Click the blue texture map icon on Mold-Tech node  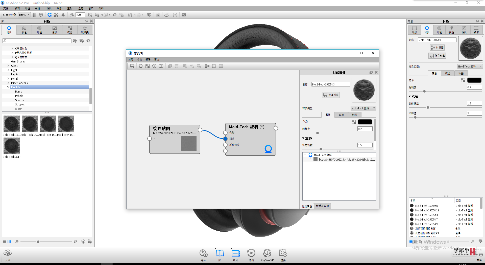click(268, 149)
